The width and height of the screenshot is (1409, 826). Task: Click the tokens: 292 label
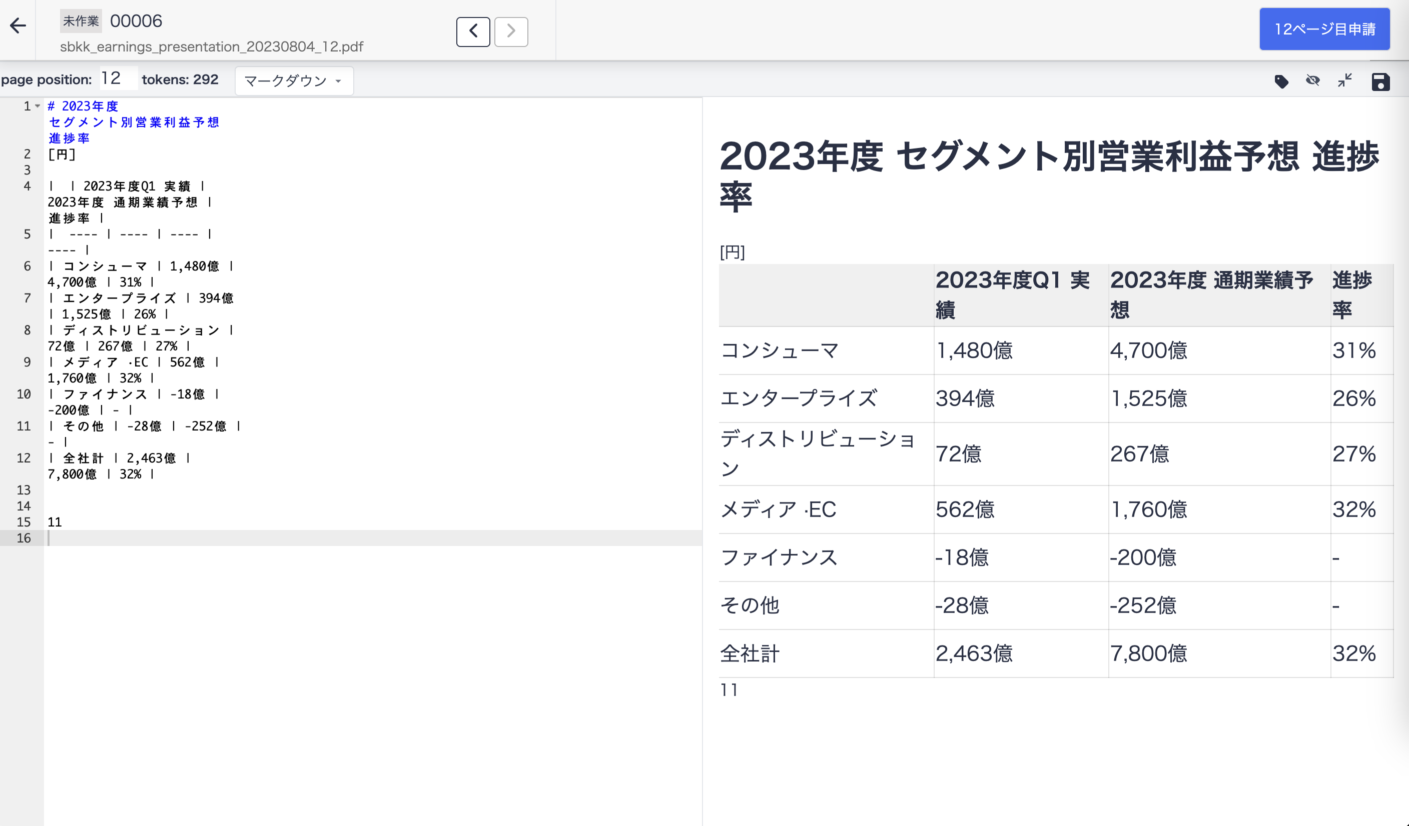pyautogui.click(x=180, y=79)
